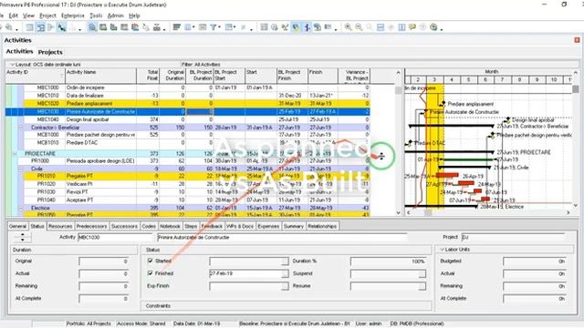Click the Zoom In magnifier icon

(x=348, y=27)
